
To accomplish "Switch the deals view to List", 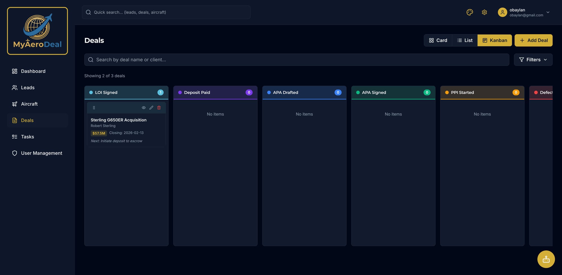I will tap(464, 40).
